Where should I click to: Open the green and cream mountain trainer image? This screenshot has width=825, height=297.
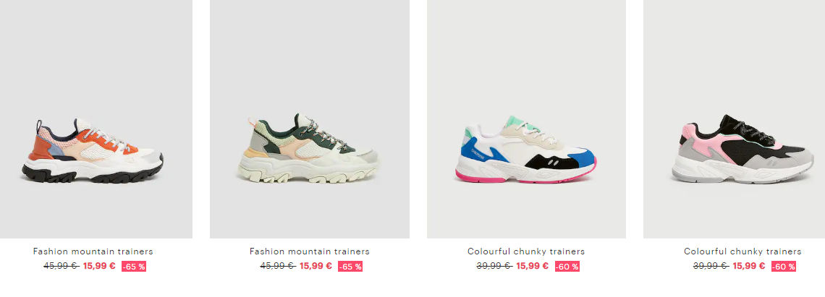[x=310, y=119]
